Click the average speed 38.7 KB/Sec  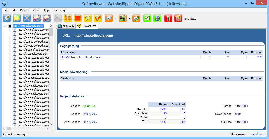[90, 122]
